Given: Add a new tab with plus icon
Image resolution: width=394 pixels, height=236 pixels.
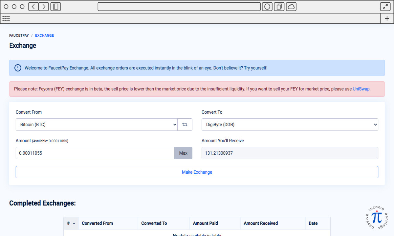Looking at the screenshot, I should [387, 18].
